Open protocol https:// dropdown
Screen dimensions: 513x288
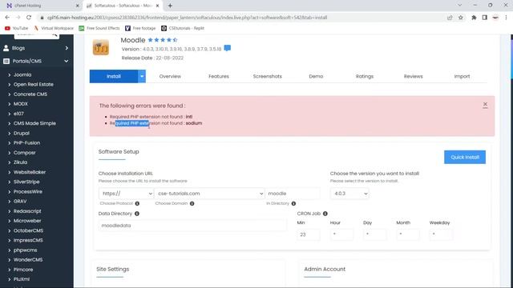126,194
